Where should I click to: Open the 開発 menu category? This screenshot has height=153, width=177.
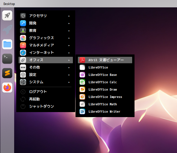pos(46,23)
